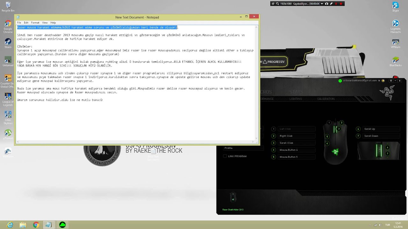Image resolution: width=408 pixels, height=229 pixels.
Task: Click the Mouse Button 4 assignment
Action: pos(296,150)
